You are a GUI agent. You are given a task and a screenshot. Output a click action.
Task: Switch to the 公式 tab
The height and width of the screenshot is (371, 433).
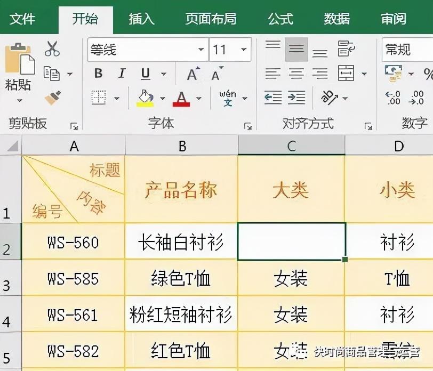tap(280, 19)
